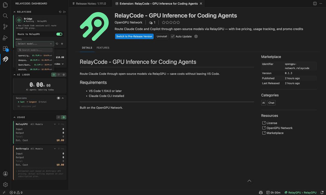Select the AI Labor globe icon

(64, 75)
